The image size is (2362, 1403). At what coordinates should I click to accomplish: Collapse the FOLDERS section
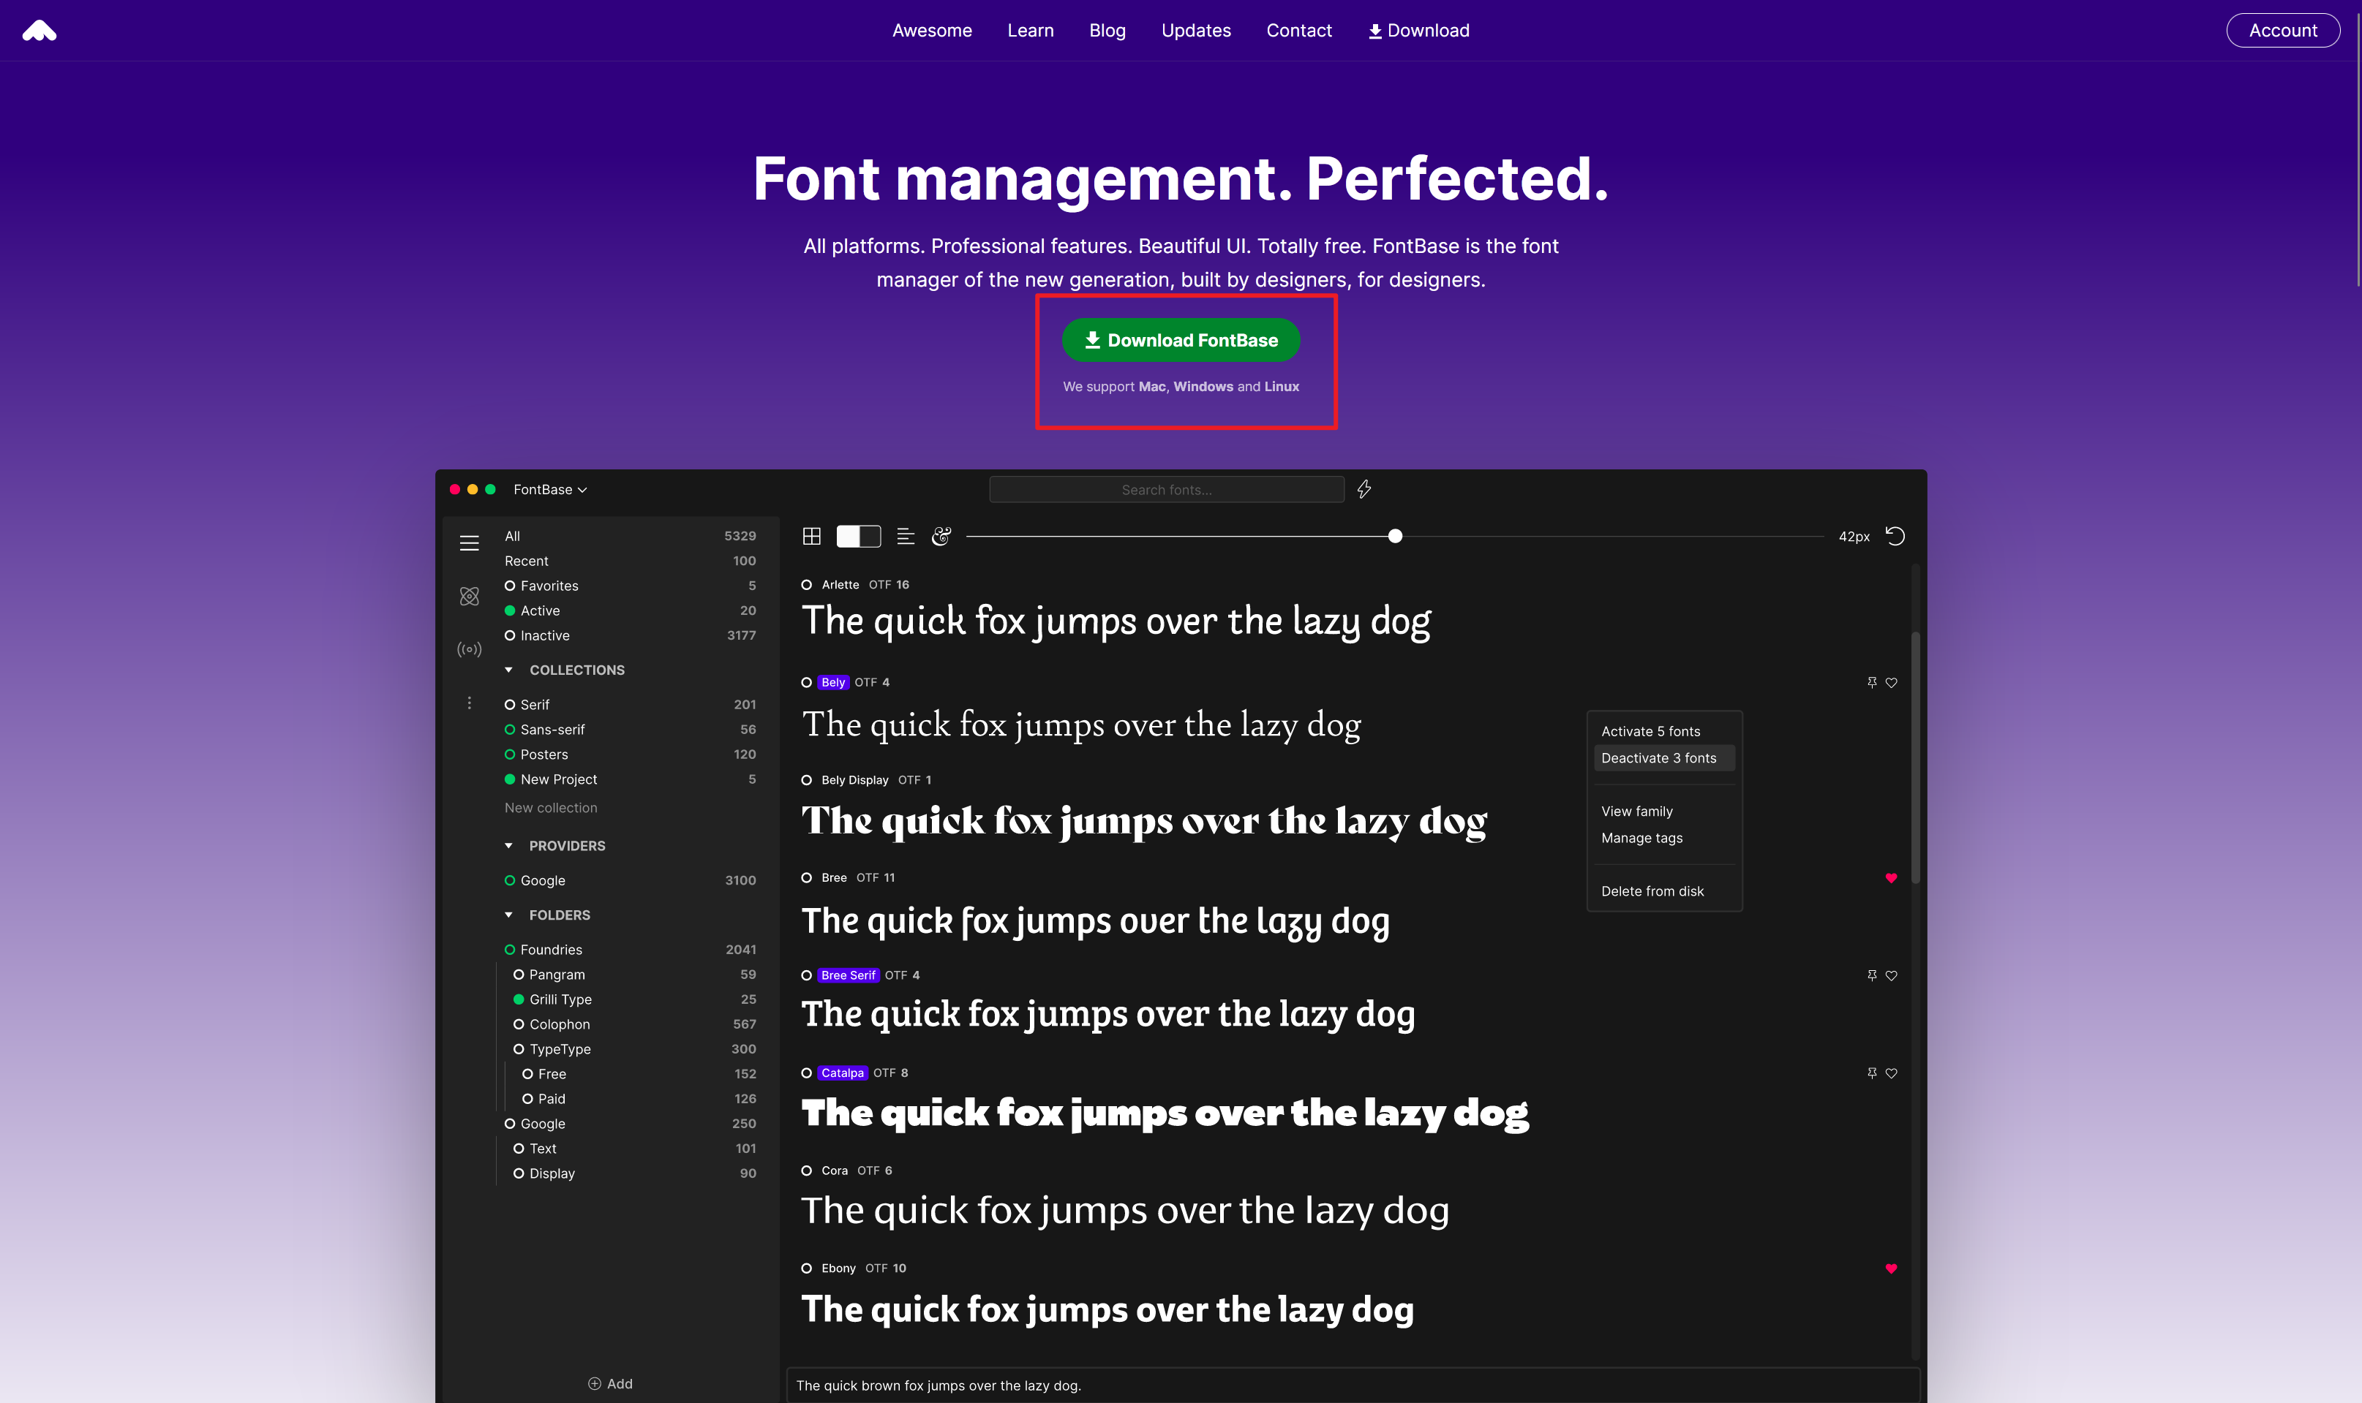tap(509, 914)
